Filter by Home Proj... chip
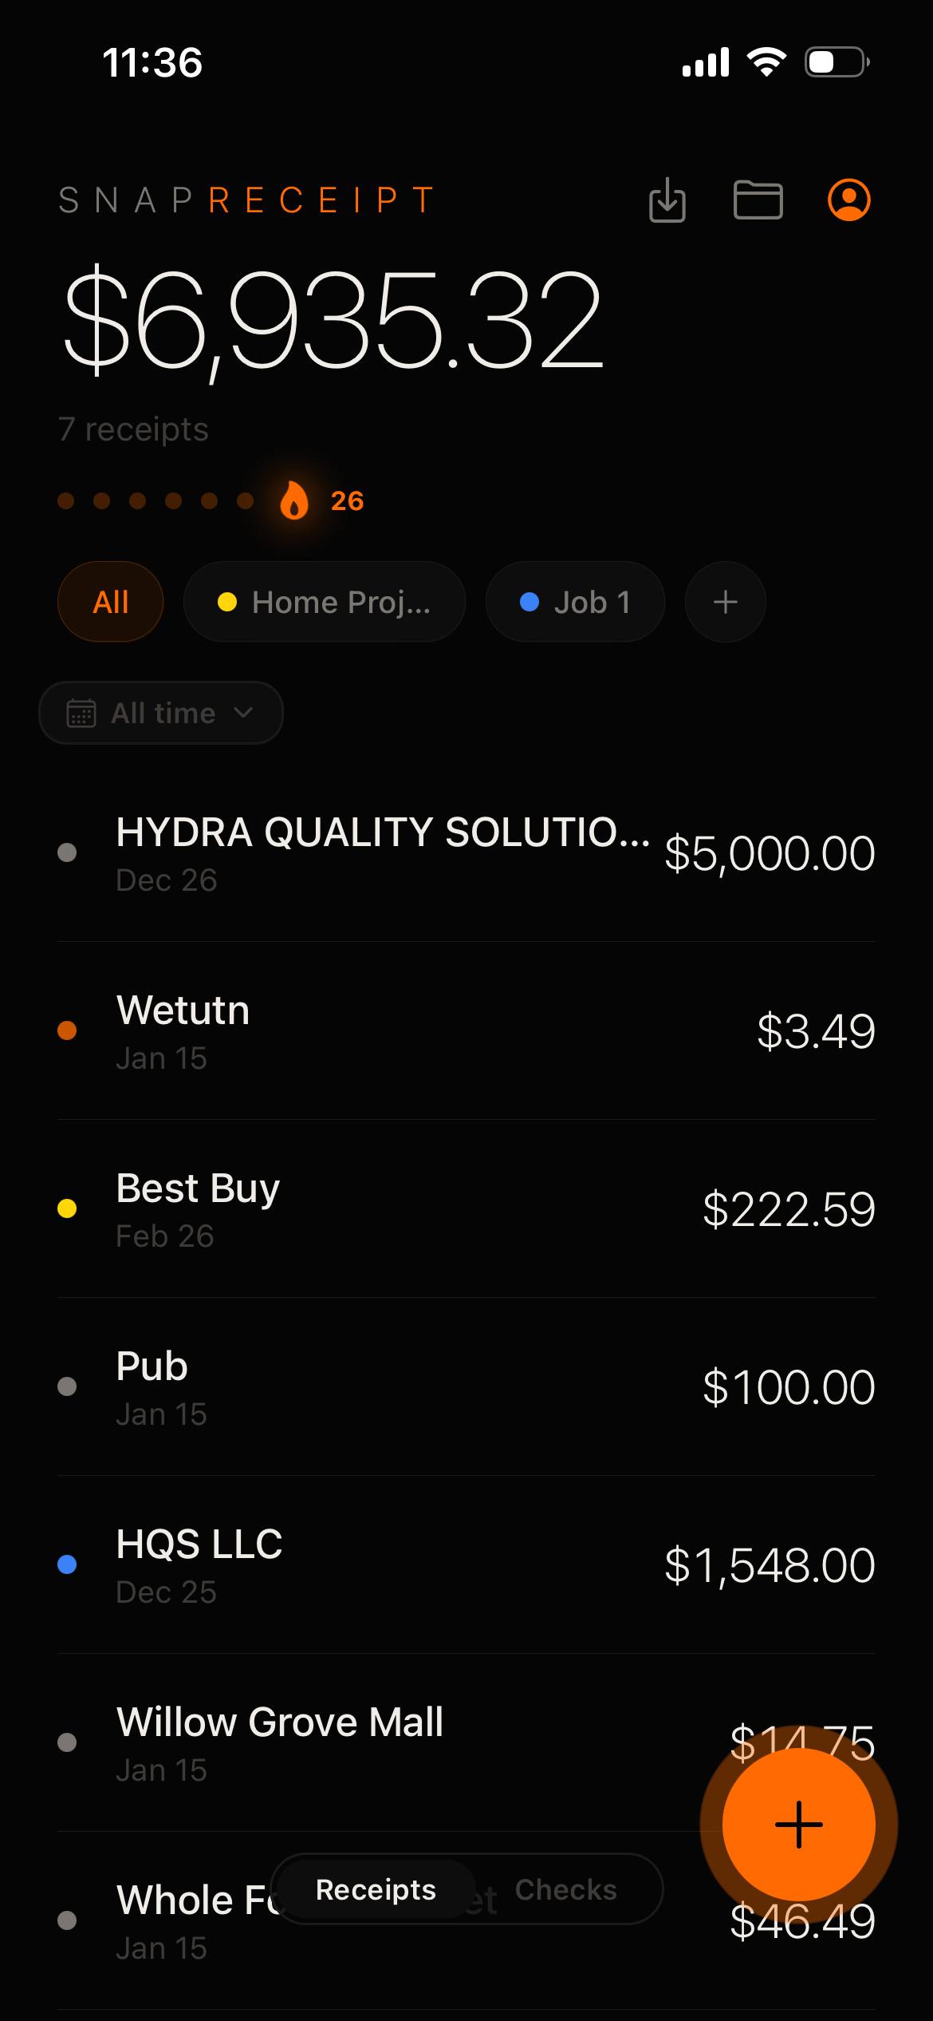This screenshot has height=2021, width=933. [x=324, y=602]
